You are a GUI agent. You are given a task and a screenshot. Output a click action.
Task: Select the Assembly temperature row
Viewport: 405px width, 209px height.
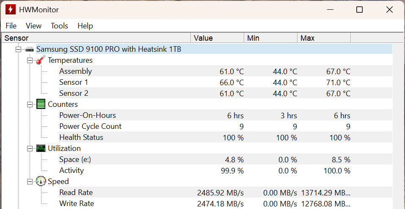226,71
